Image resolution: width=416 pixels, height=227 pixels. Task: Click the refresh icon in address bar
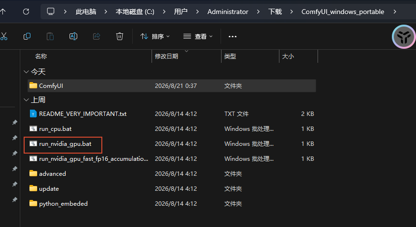(26, 12)
